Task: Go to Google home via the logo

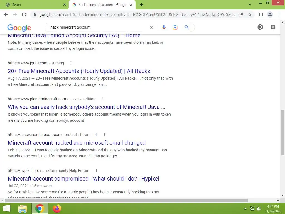Action: (19, 28)
